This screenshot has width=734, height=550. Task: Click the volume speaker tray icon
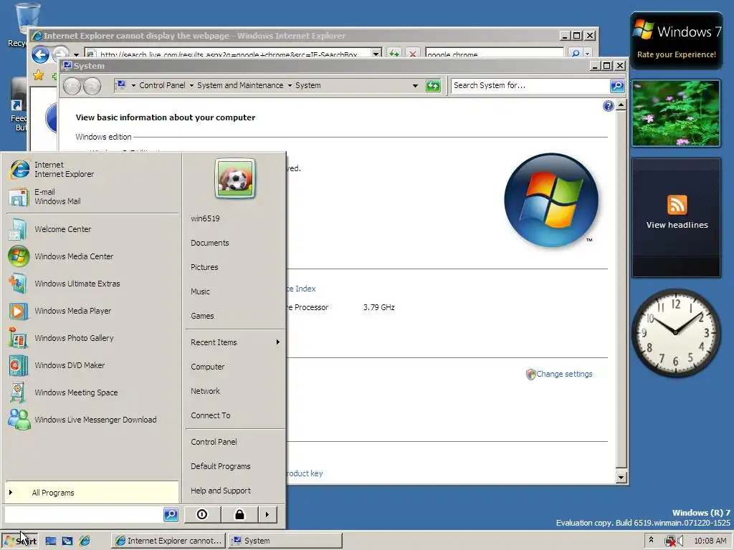[x=680, y=541]
